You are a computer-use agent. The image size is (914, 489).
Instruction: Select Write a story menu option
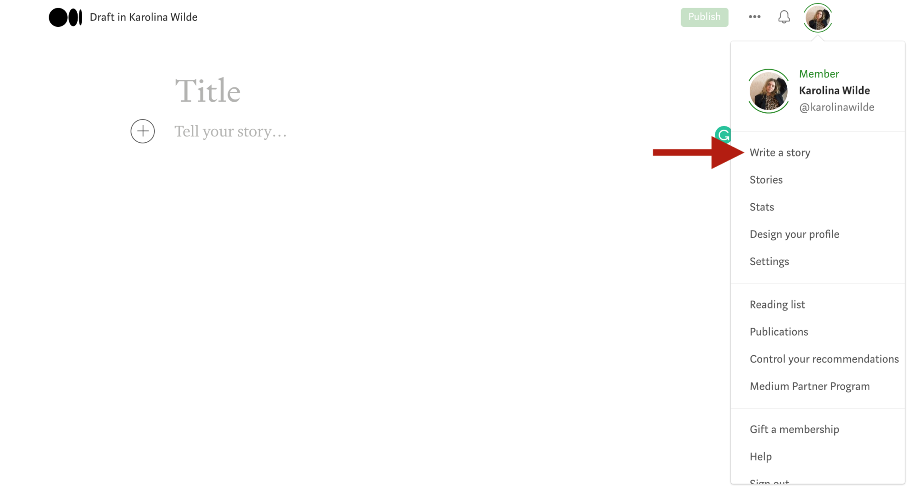780,152
